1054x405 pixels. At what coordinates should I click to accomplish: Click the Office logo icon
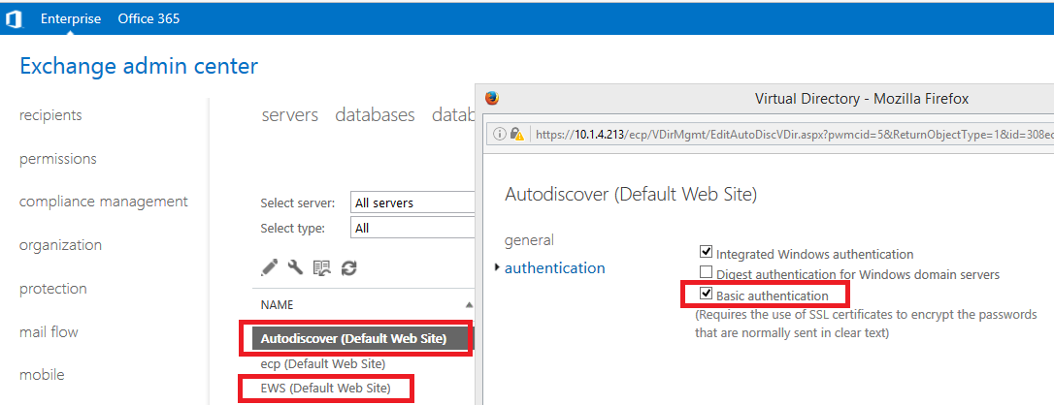pos(15,18)
